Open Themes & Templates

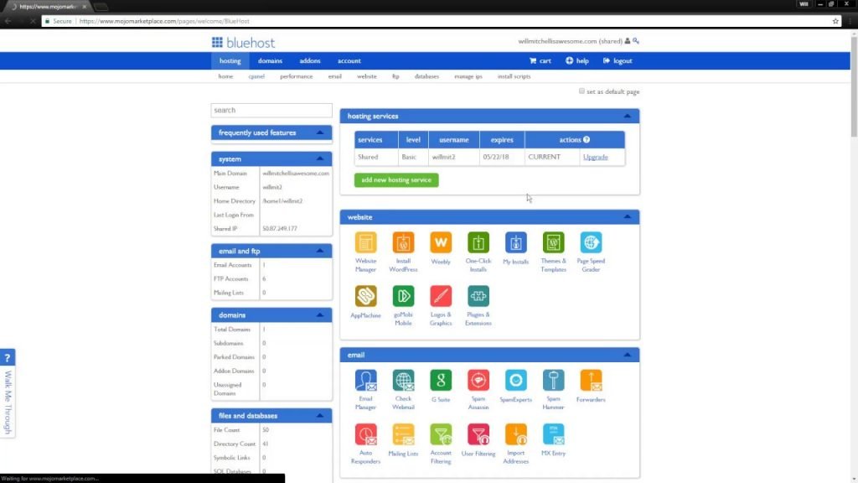(553, 242)
